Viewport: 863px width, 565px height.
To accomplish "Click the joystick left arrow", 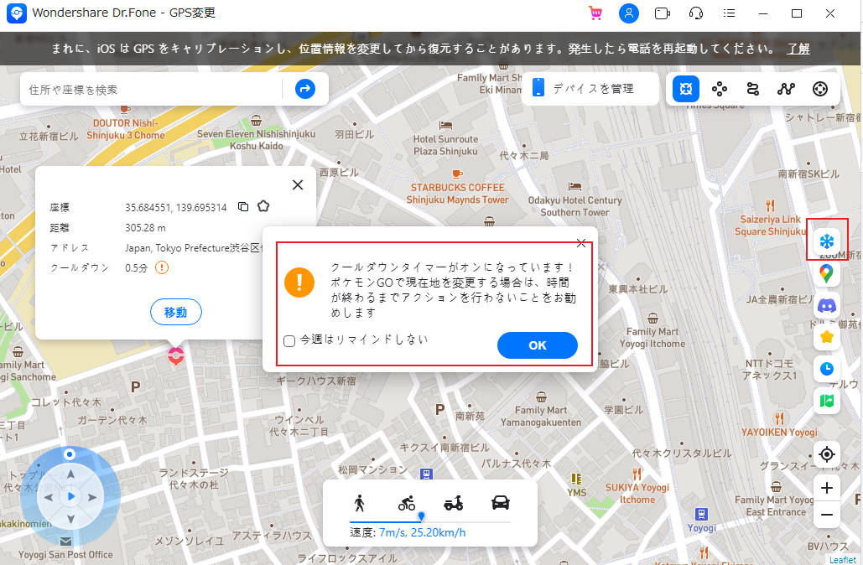I will coord(49,497).
